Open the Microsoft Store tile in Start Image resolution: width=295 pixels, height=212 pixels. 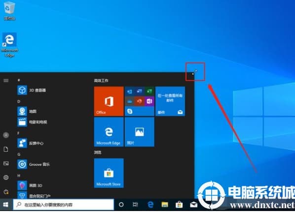[x=109, y=173]
